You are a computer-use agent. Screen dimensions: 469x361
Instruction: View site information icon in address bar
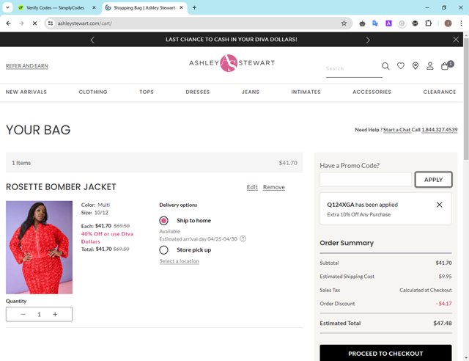(51, 23)
